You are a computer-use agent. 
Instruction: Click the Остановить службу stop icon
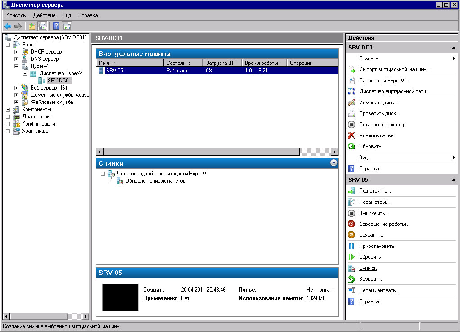(352, 125)
